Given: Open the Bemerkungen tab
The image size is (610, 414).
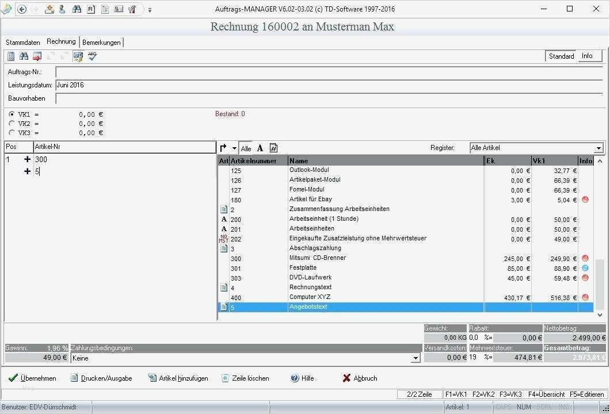Looking at the screenshot, I should [101, 43].
